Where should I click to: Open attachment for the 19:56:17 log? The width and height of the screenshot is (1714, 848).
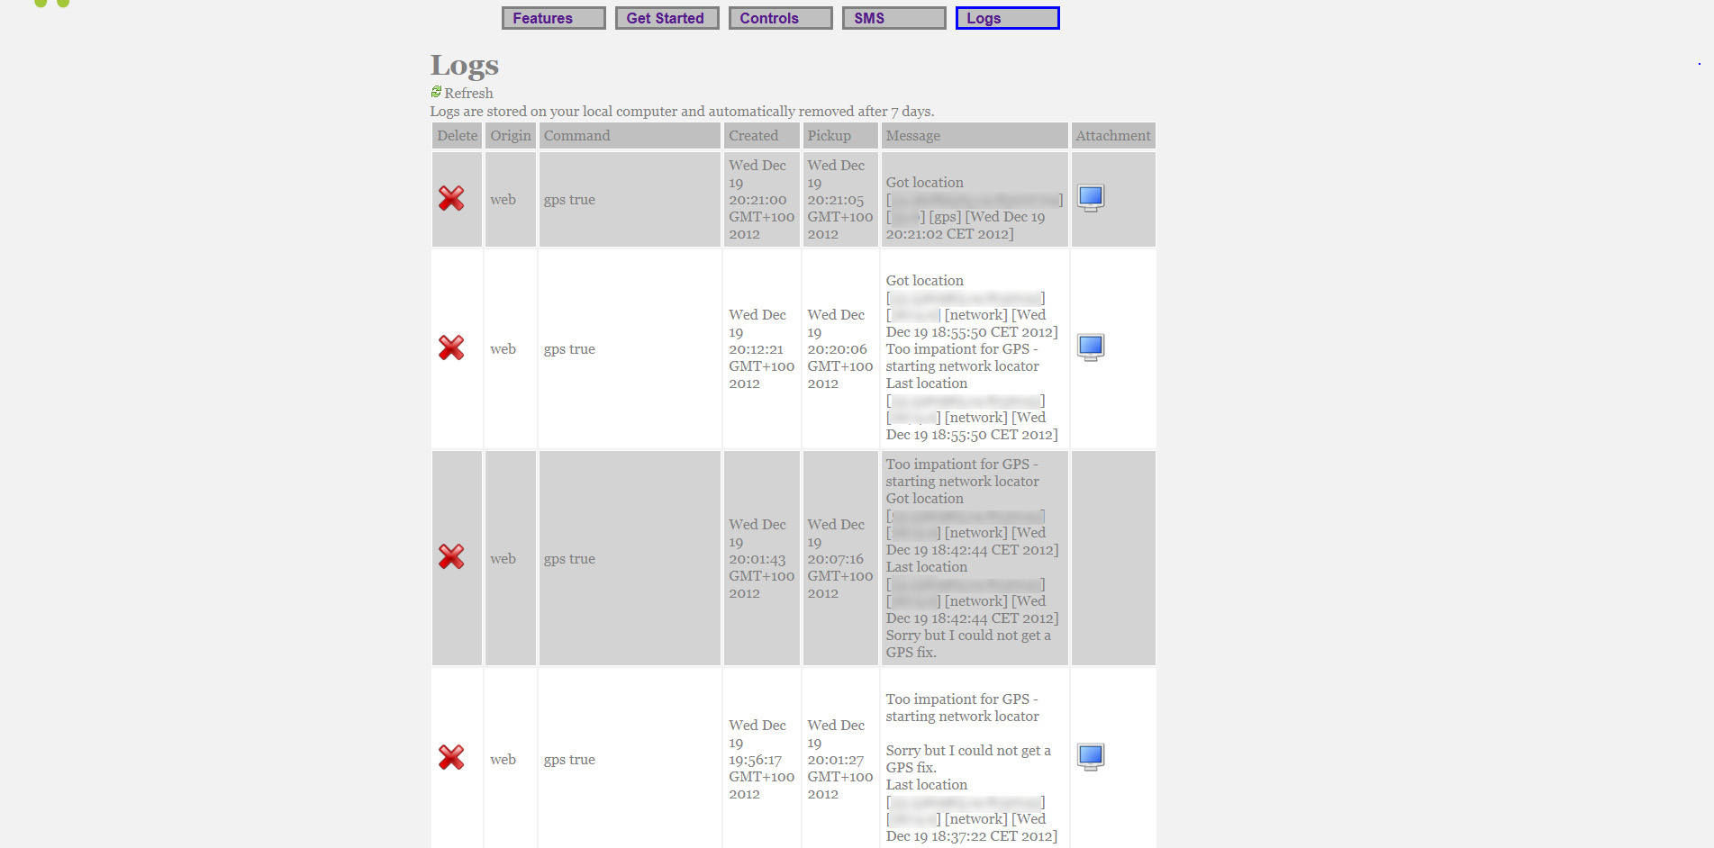point(1091,757)
